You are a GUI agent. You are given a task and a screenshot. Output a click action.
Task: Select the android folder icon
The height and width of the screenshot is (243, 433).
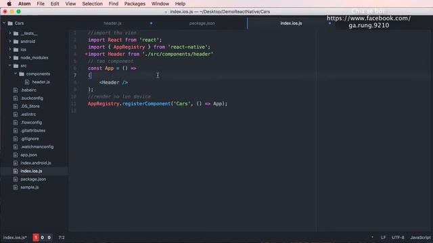click(16, 41)
